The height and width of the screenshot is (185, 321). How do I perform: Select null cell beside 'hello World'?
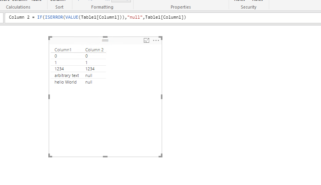point(89,82)
